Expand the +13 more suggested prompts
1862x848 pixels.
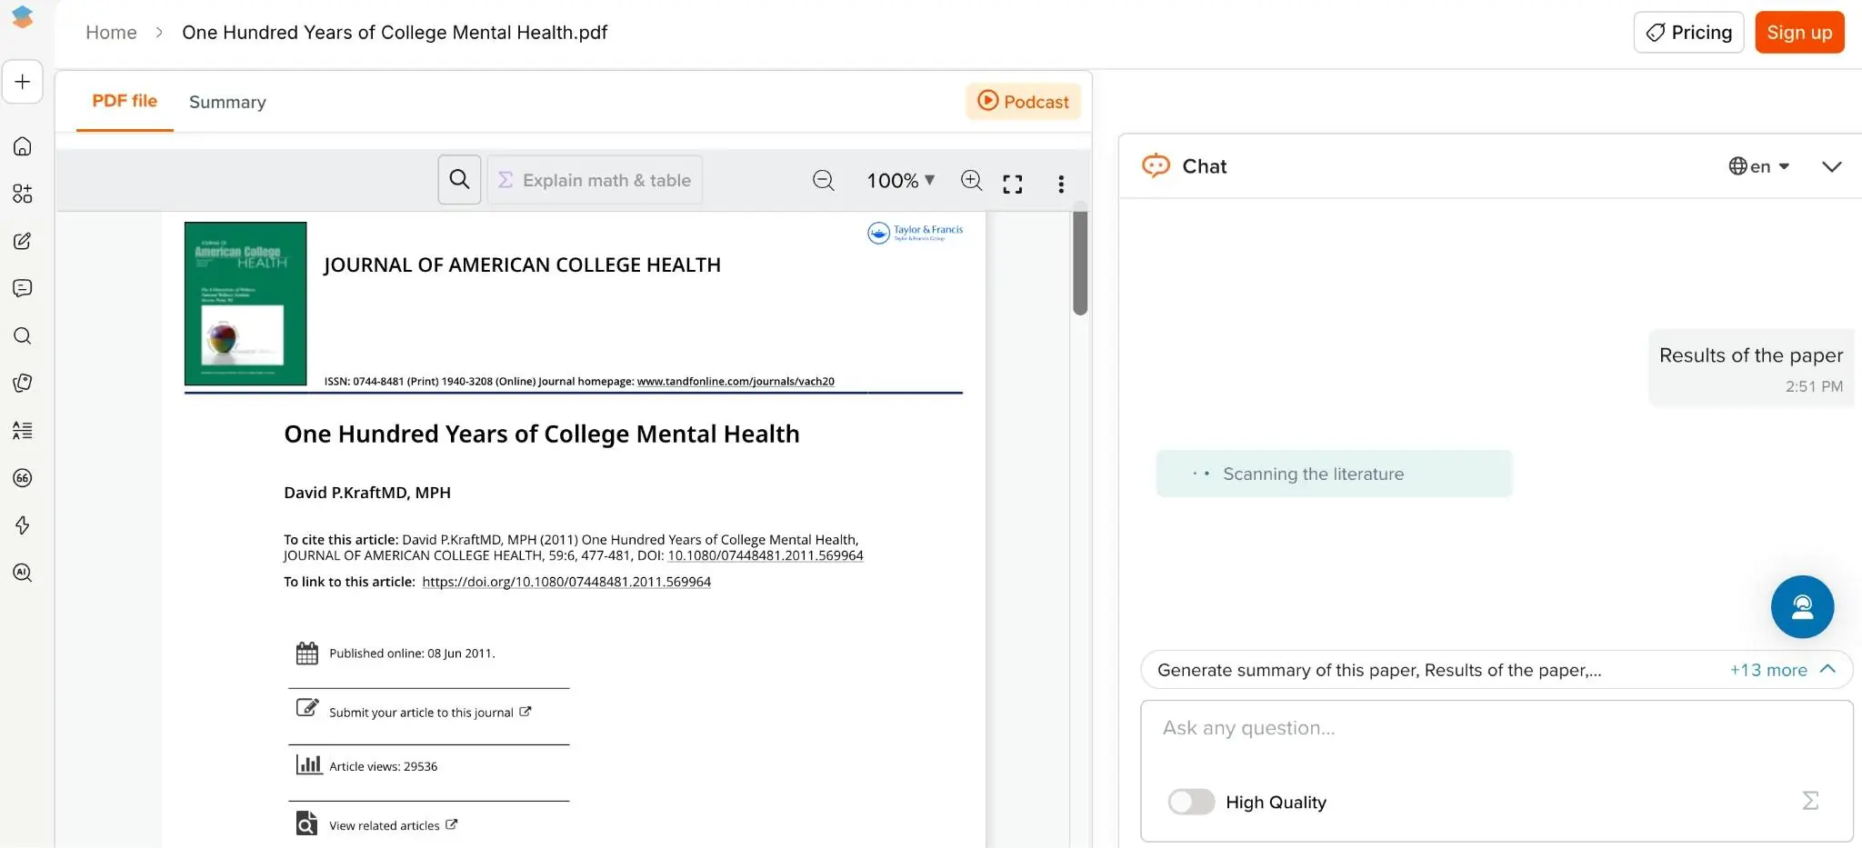pos(1781,670)
